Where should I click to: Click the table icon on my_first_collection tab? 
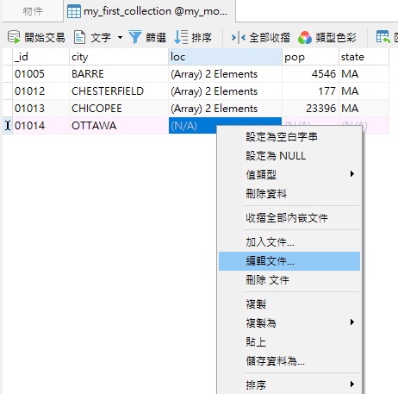click(74, 12)
